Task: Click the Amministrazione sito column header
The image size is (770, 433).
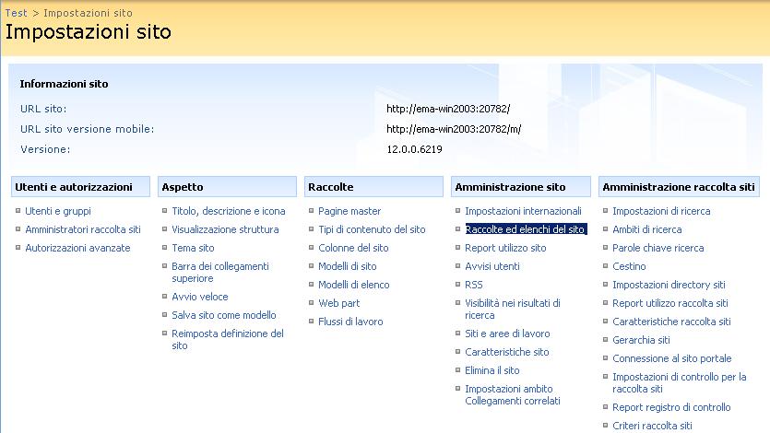Action: [520, 187]
